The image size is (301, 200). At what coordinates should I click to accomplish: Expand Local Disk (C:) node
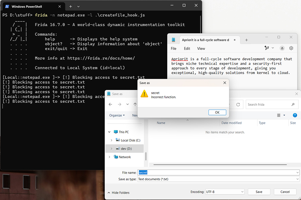(x=111, y=140)
